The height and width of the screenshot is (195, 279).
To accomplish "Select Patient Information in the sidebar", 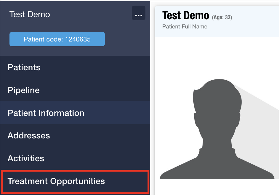I will (46, 113).
